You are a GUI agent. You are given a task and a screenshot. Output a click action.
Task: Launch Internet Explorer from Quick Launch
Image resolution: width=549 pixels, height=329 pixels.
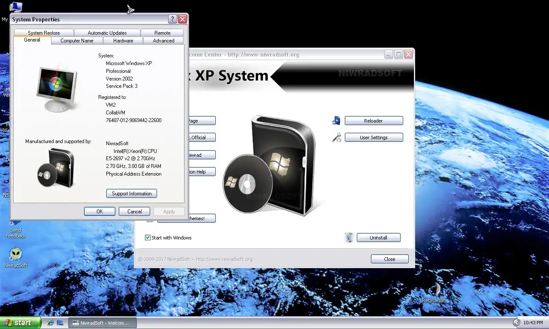pos(51,323)
